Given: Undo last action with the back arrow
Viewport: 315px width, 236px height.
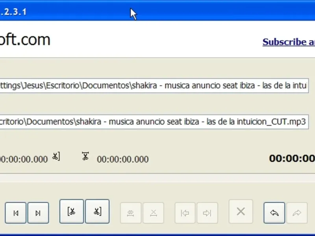Looking at the screenshot, I should [274, 213].
